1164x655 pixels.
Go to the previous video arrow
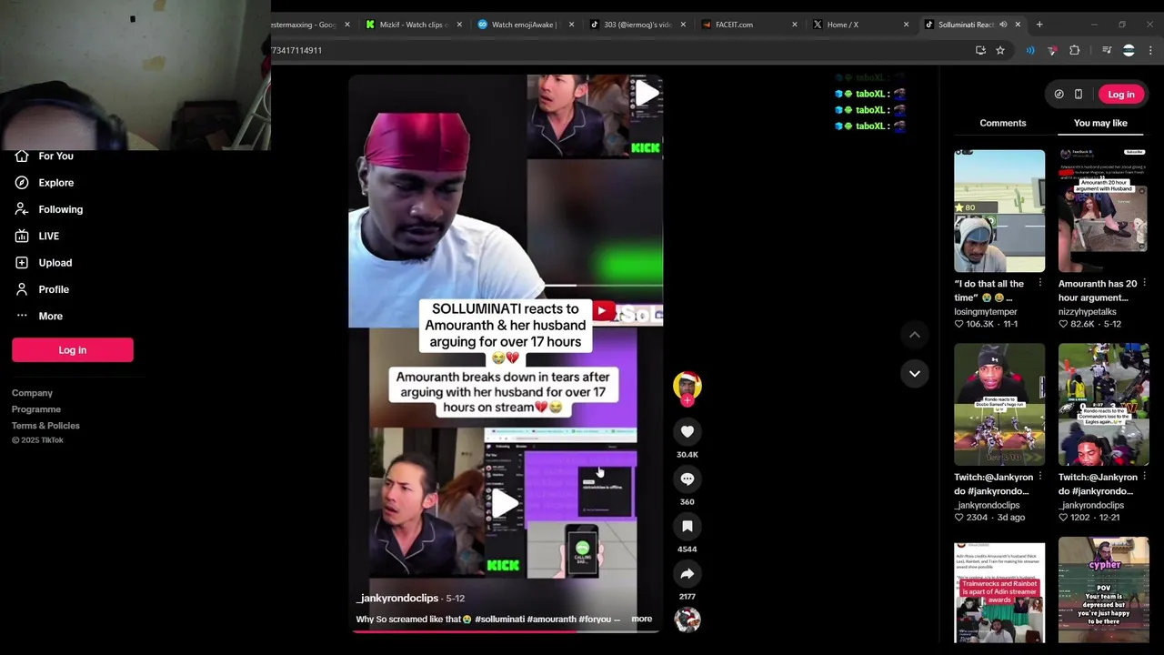coord(915,335)
